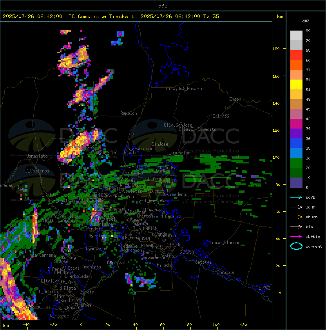
Task: Click the 'Uspallata' map label
Action: pos(37,156)
